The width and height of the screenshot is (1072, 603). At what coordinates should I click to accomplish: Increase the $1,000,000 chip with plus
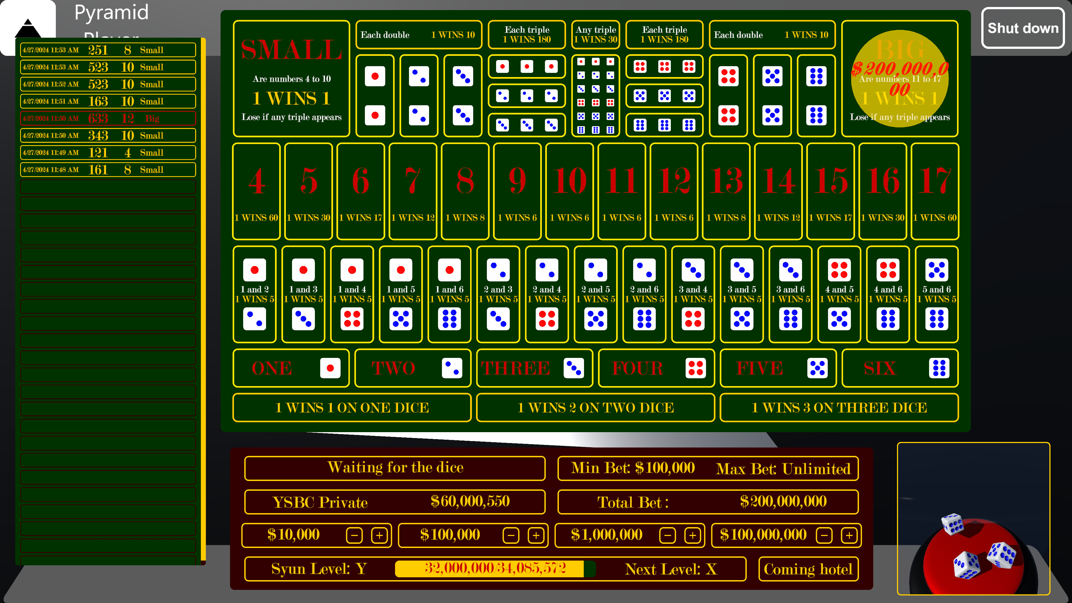(692, 535)
